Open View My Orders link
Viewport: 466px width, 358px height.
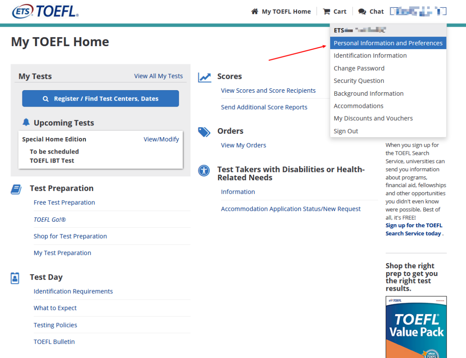click(243, 145)
